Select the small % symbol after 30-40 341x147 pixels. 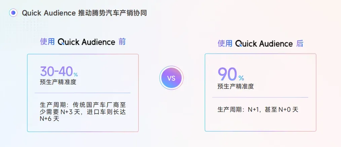[x=76, y=75]
